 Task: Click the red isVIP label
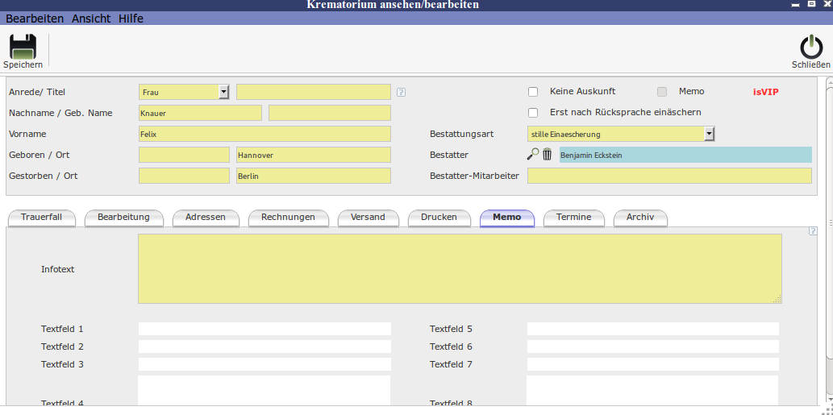tap(765, 92)
